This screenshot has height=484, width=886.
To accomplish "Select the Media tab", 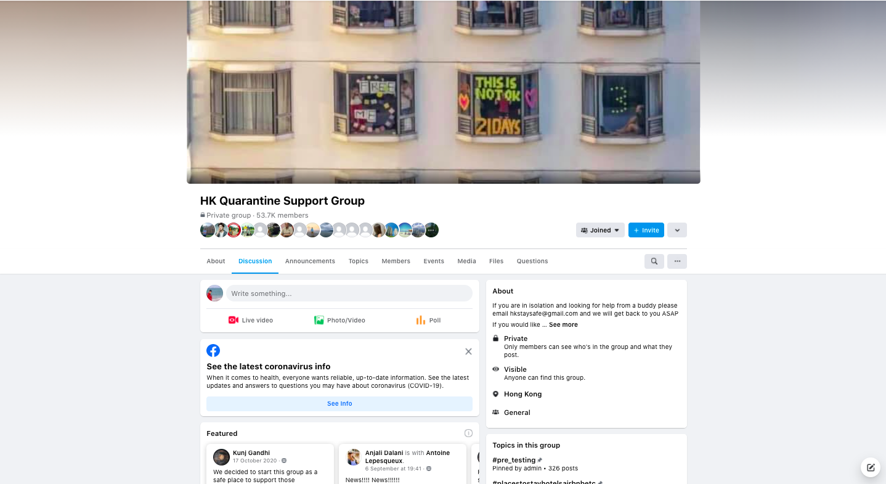I will tap(466, 261).
